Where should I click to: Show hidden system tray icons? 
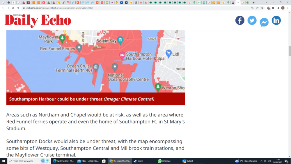click(x=261, y=161)
